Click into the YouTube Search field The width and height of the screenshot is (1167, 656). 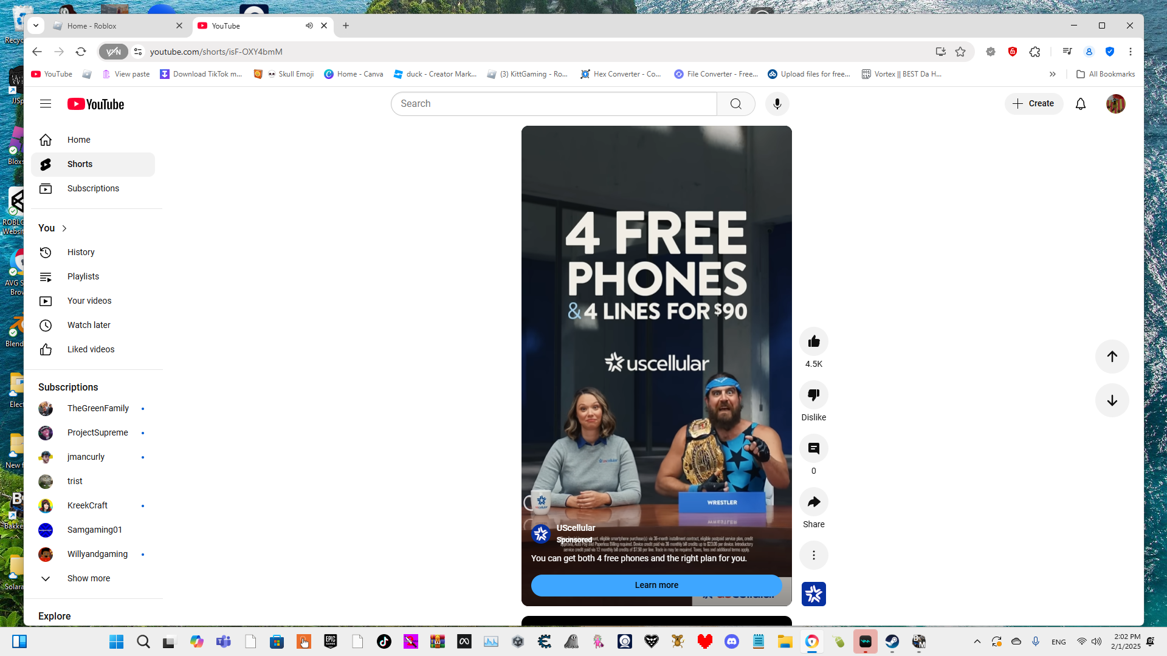553,104
